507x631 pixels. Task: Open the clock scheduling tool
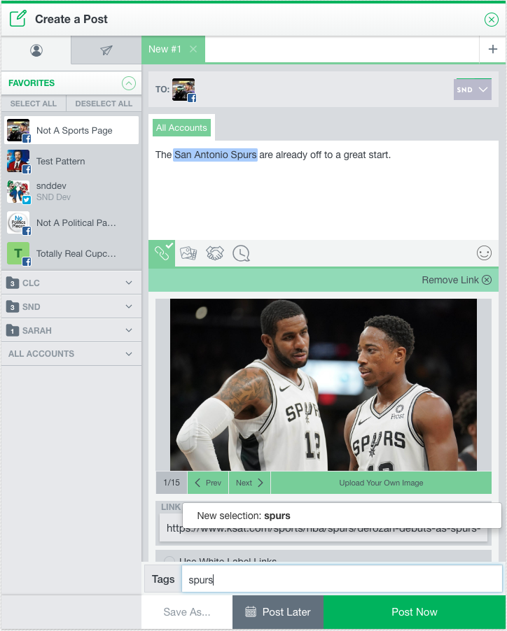241,253
